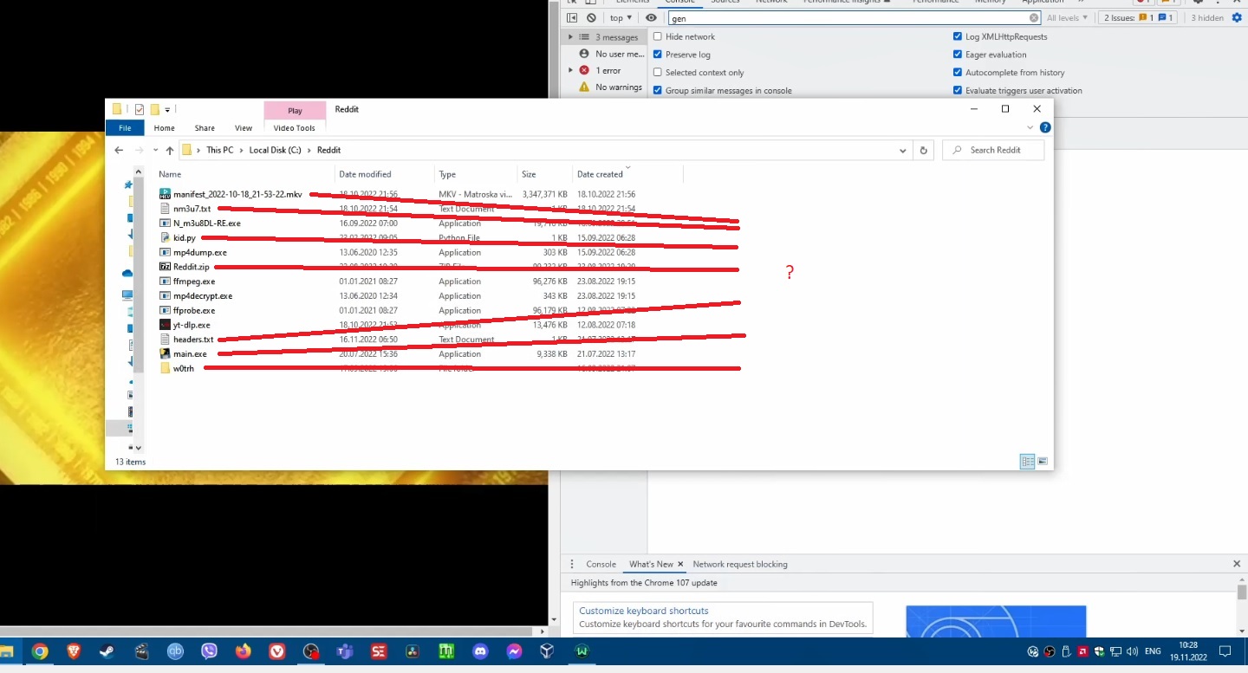
Task: Open Viber from the taskbar
Action: coord(209,651)
